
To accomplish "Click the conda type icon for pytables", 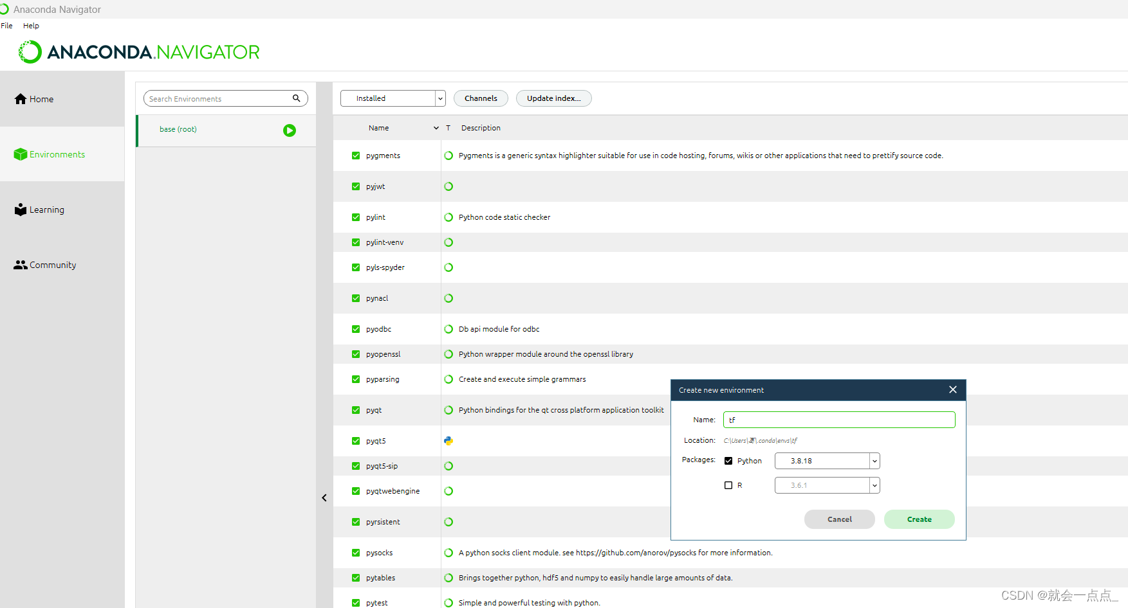I will (x=448, y=578).
